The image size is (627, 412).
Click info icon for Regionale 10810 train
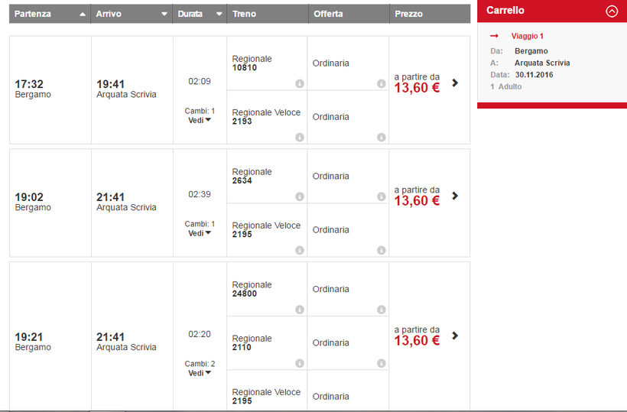coord(300,84)
